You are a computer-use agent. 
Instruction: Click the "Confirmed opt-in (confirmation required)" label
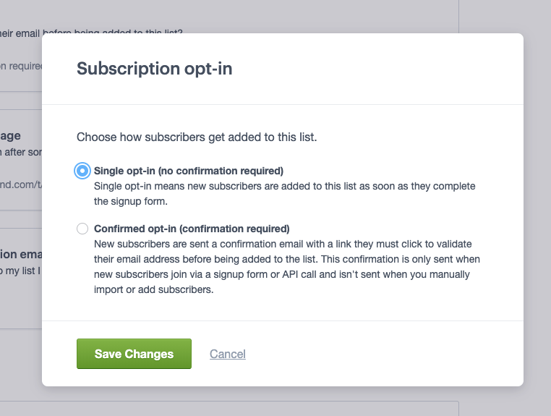(x=192, y=229)
